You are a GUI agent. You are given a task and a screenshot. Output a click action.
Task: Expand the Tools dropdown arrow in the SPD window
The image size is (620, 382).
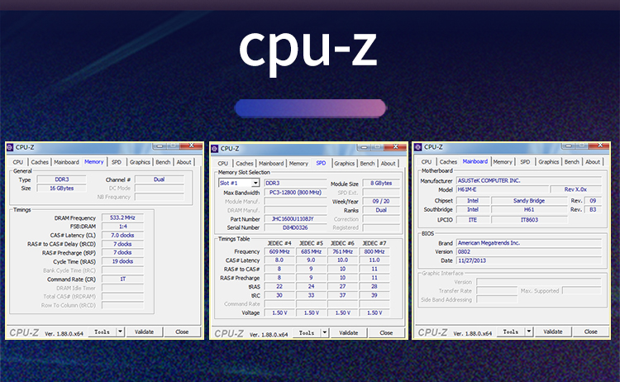click(325, 333)
